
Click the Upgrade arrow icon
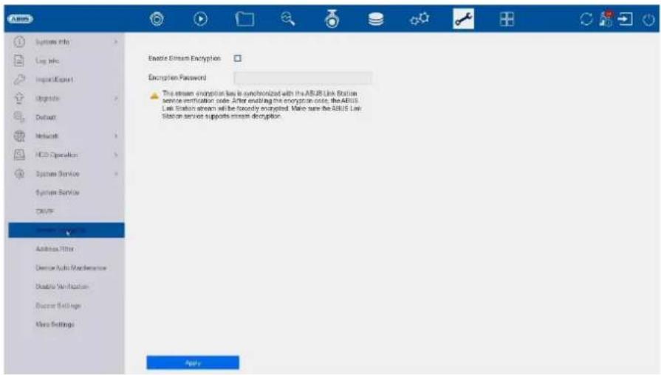(x=19, y=98)
